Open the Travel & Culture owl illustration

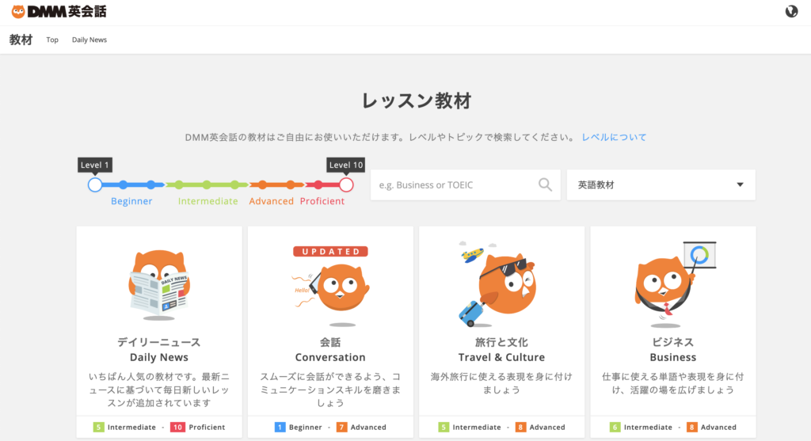(499, 283)
